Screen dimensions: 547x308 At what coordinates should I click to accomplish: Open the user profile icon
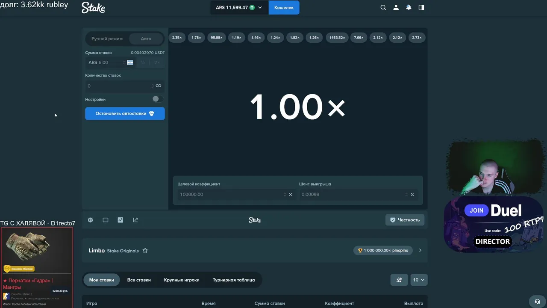click(396, 8)
